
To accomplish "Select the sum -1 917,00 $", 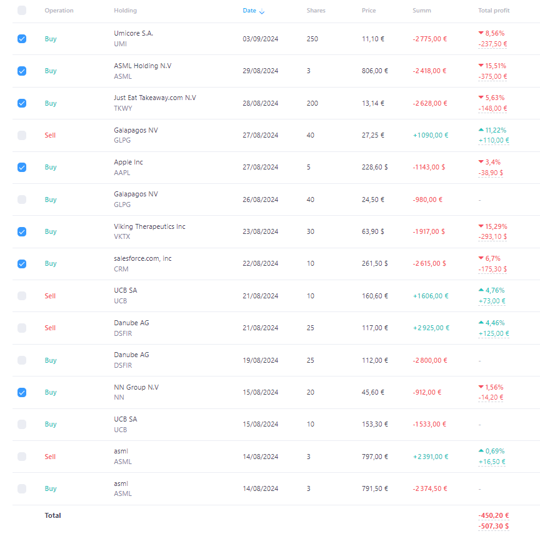I will (429, 231).
